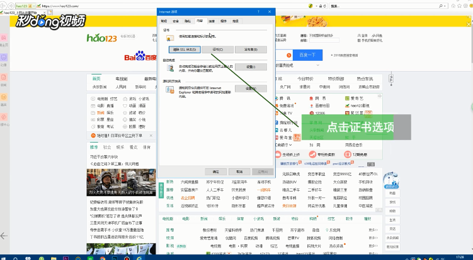473x260 pixels.
Task: Click the taskbar search icon
Action: pyautogui.click(x=15, y=258)
